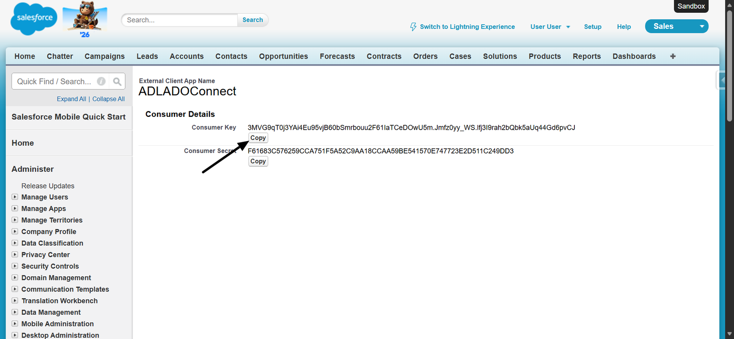Open the Contracts tab
The width and height of the screenshot is (734, 339).
pyautogui.click(x=384, y=56)
